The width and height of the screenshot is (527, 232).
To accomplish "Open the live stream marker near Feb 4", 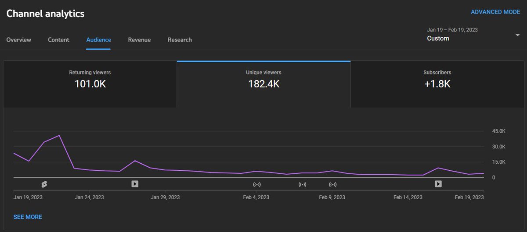I will (x=257, y=184).
